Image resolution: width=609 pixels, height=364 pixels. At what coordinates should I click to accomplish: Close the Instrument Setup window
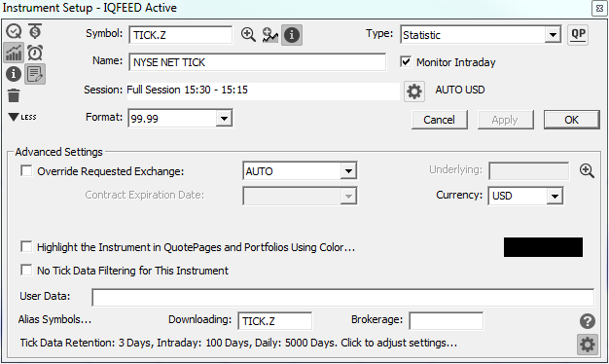click(599, 8)
